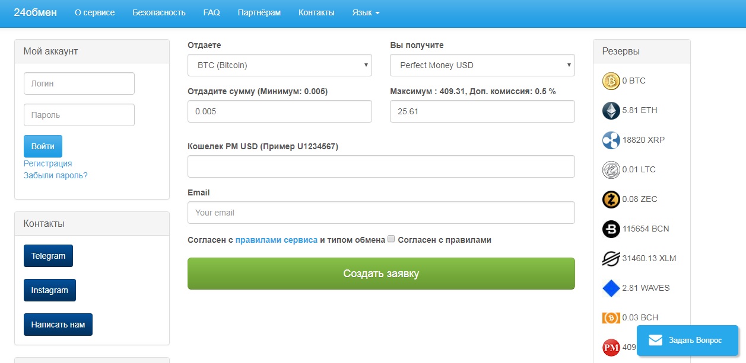746x363 pixels.
Task: Open the BTC (Bitcoin) give currency dropdown
Action: pyautogui.click(x=280, y=65)
